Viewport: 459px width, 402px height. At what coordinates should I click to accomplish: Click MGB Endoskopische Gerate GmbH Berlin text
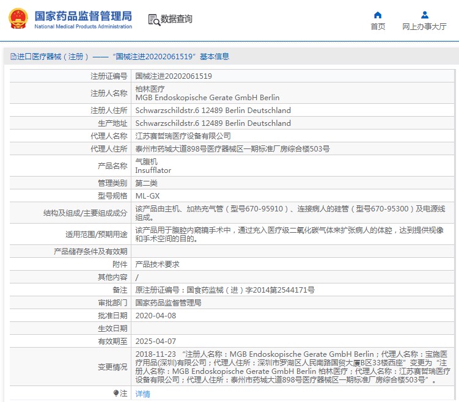(207, 97)
